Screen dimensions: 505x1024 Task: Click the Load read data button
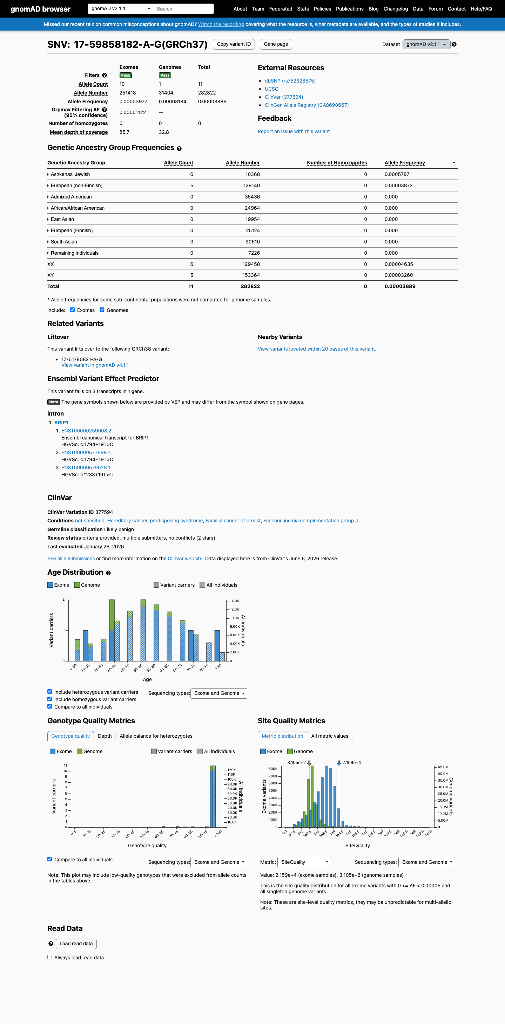(76, 944)
